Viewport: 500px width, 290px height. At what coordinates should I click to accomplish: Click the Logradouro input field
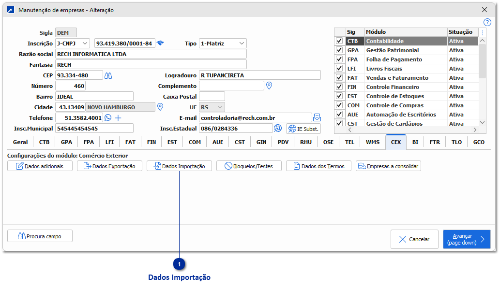(x=259, y=75)
